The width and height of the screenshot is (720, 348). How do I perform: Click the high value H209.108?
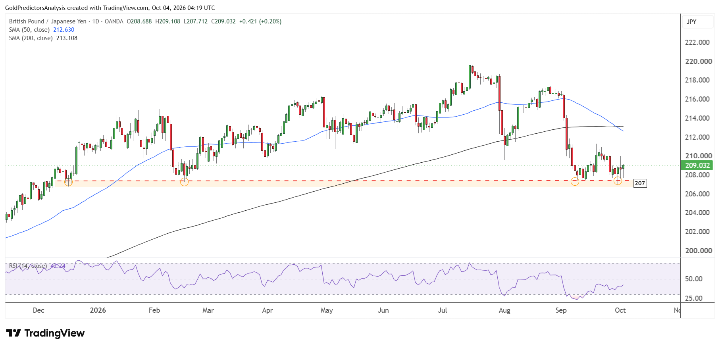pyautogui.click(x=167, y=21)
